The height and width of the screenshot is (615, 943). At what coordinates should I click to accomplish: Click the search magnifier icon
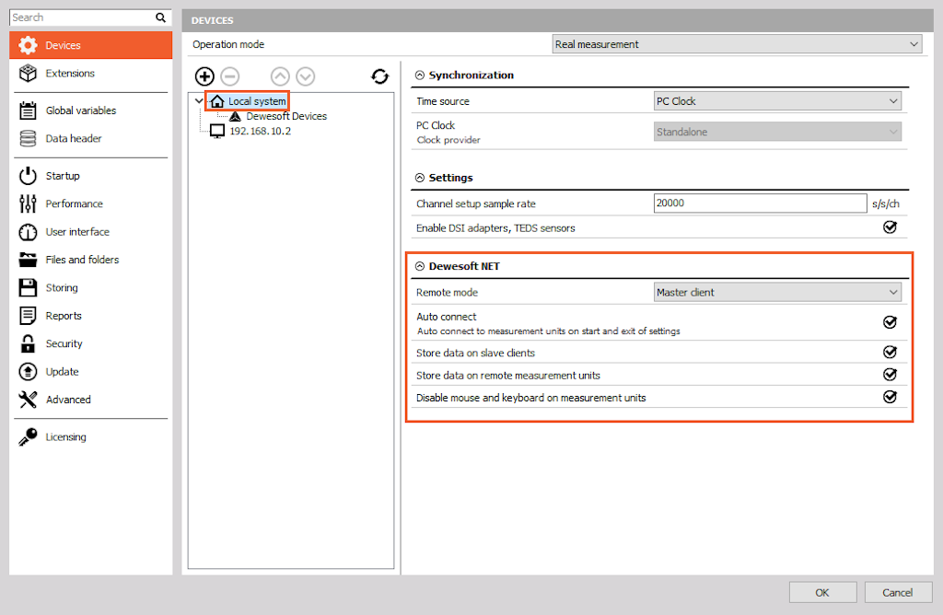coord(160,17)
